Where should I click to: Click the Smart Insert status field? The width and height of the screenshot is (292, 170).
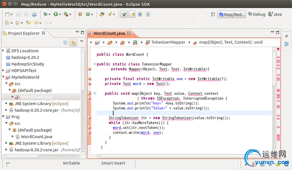pos(113,163)
